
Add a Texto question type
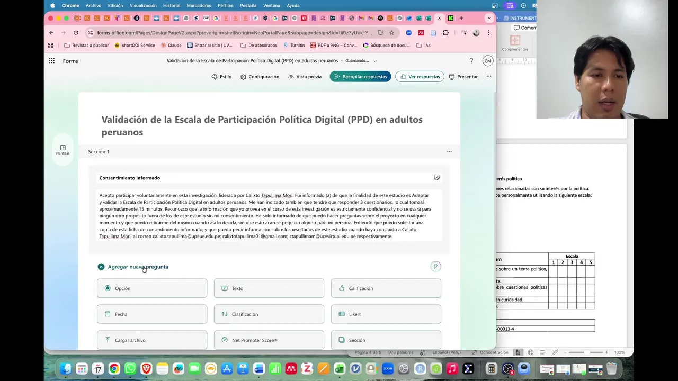pyautogui.click(x=269, y=288)
